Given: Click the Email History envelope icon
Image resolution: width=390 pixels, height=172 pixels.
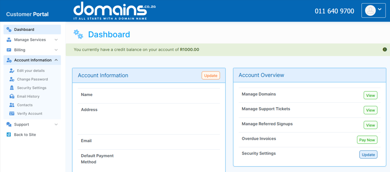Looking at the screenshot, I should [12, 96].
